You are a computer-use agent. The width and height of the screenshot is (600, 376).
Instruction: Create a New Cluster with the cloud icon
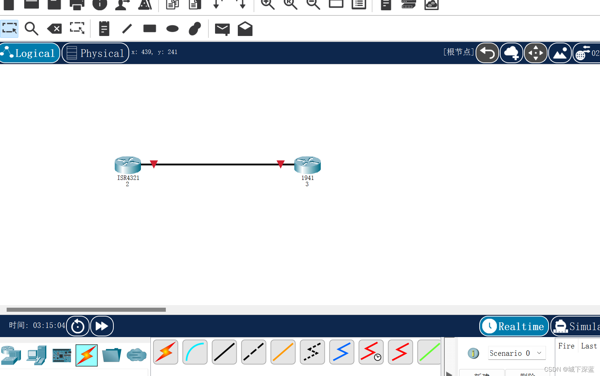click(x=512, y=53)
